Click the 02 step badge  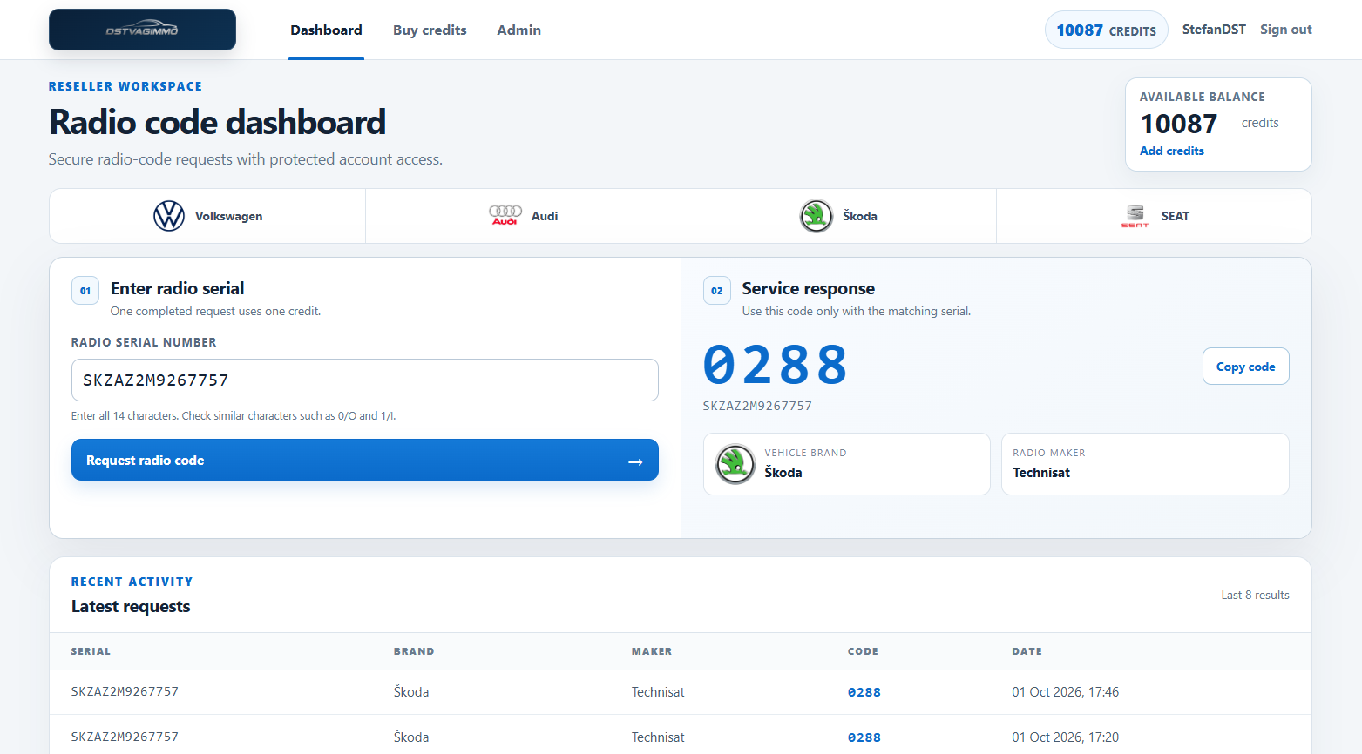click(x=717, y=291)
